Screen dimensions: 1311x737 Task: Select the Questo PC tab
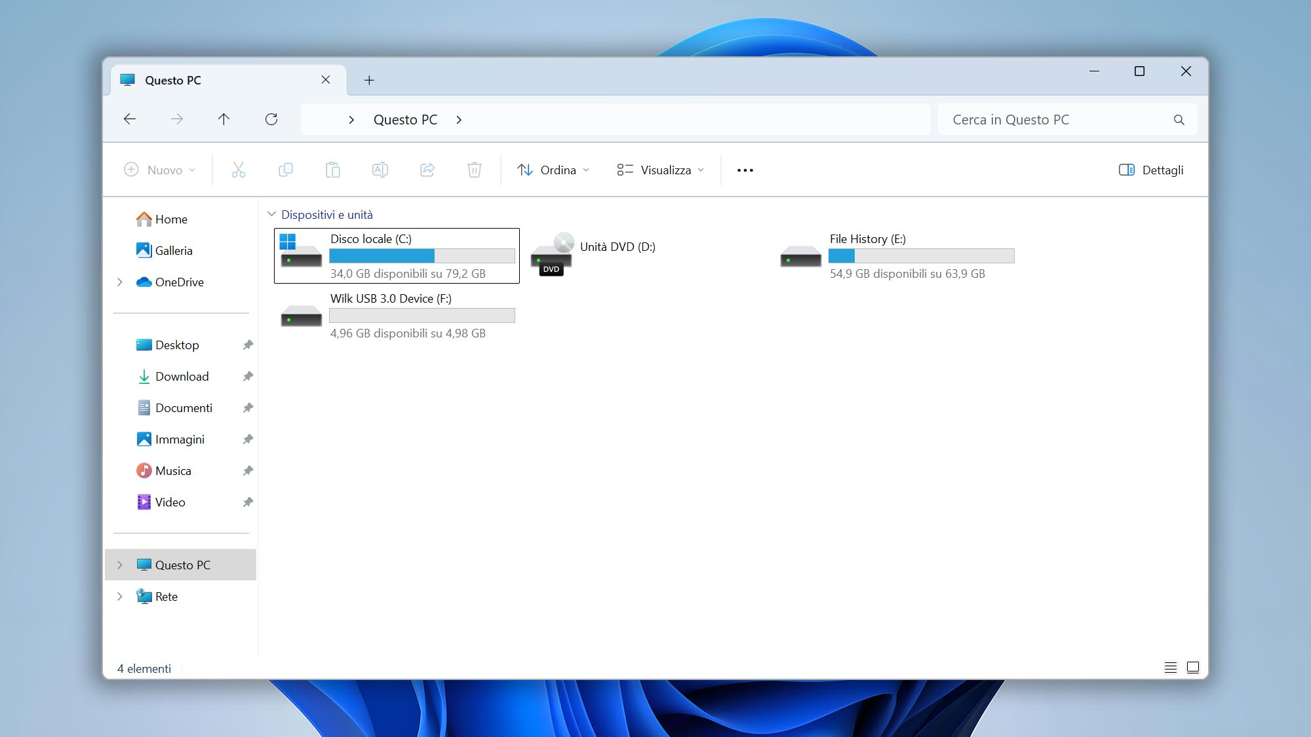[228, 80]
